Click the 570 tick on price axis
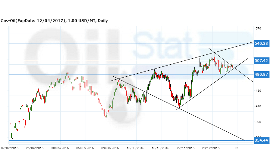Image resolution: width=274 pixels, height=153 pixels. 258,29
